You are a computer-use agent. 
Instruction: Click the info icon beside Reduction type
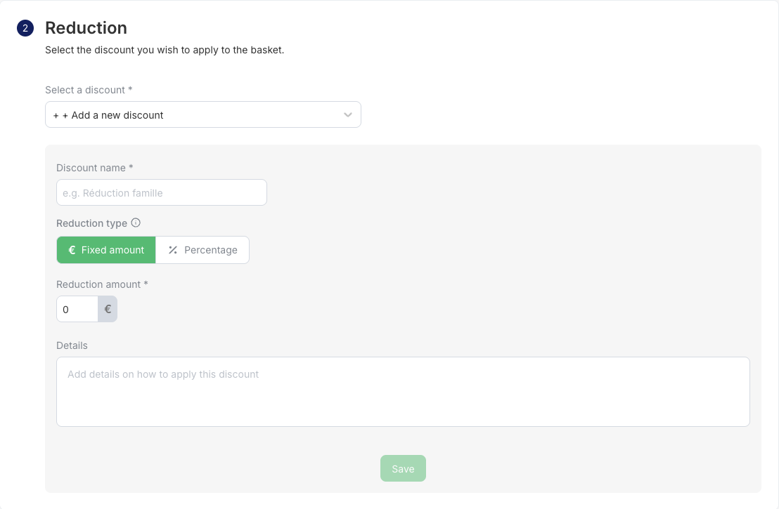136,223
